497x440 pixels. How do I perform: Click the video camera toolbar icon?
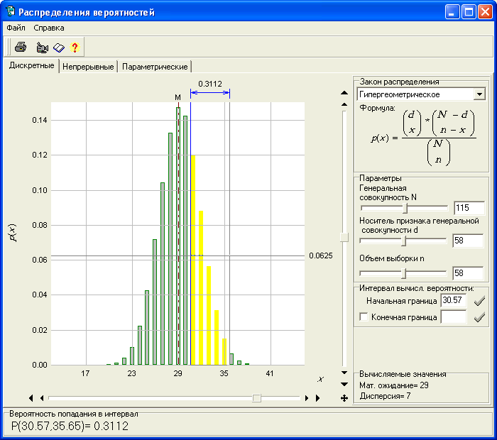tap(42, 48)
